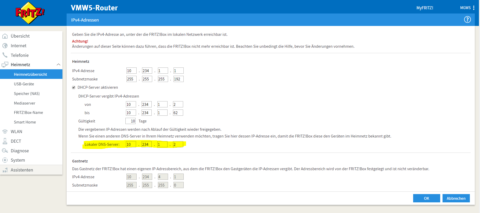The image size is (480, 213).
Task: Click Gastnetz IPv4-Adresse third octet 4
Action: (163, 177)
